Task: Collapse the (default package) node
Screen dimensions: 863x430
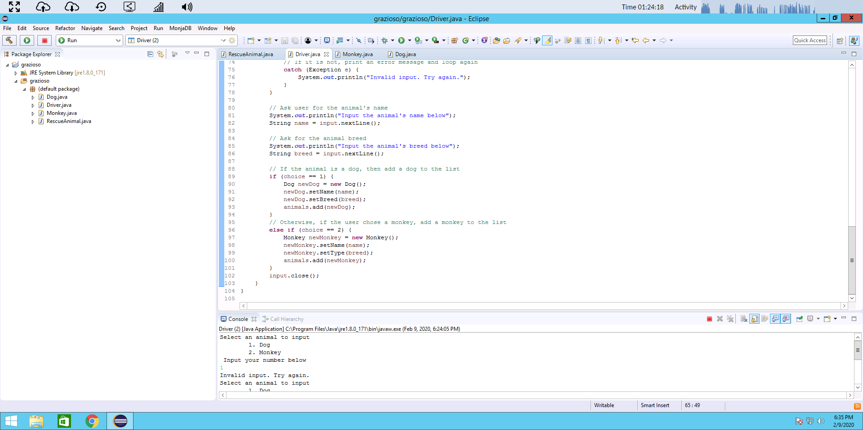Action: coord(24,89)
